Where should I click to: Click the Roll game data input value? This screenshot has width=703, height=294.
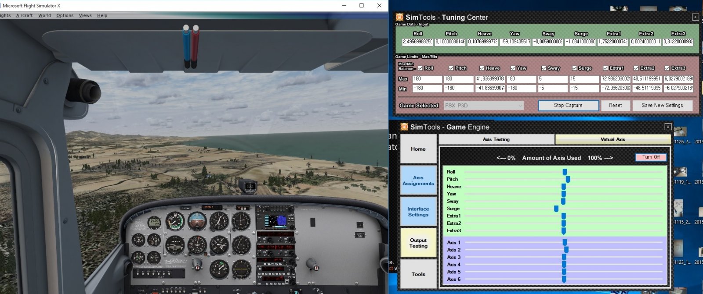(x=417, y=42)
